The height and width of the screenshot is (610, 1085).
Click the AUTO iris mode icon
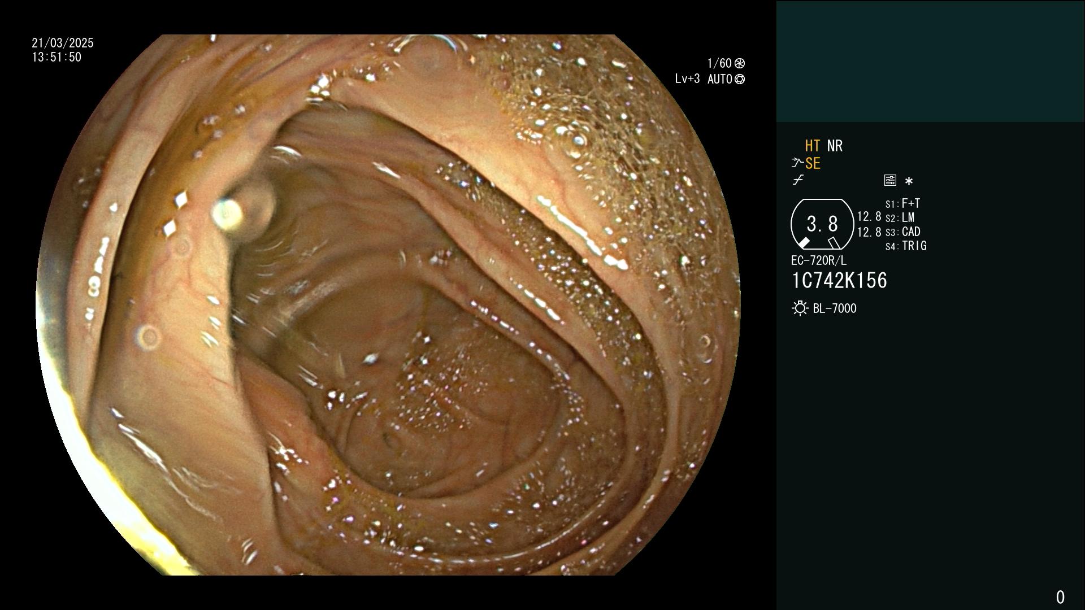(x=740, y=80)
